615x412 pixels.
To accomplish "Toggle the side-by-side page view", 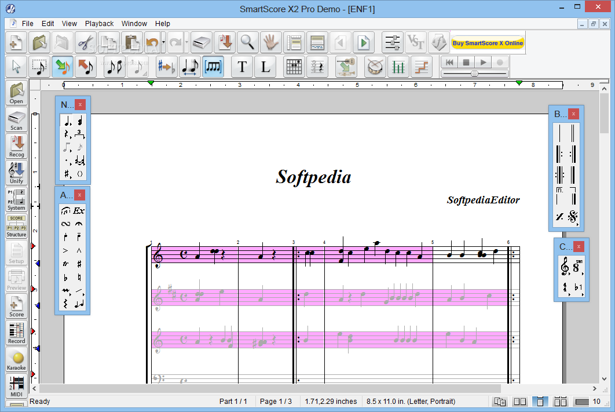I will tap(520, 402).
